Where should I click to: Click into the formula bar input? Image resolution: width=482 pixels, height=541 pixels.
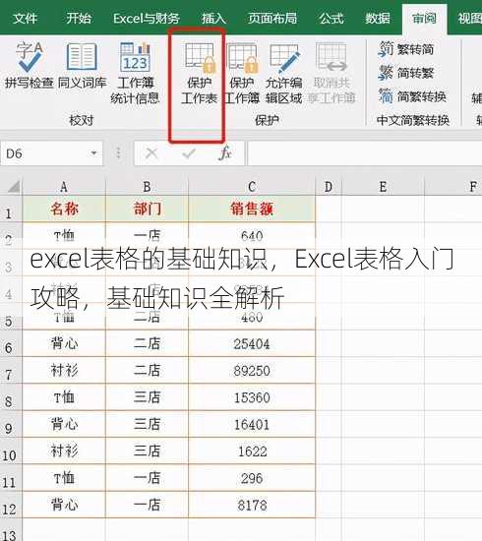click(364, 153)
